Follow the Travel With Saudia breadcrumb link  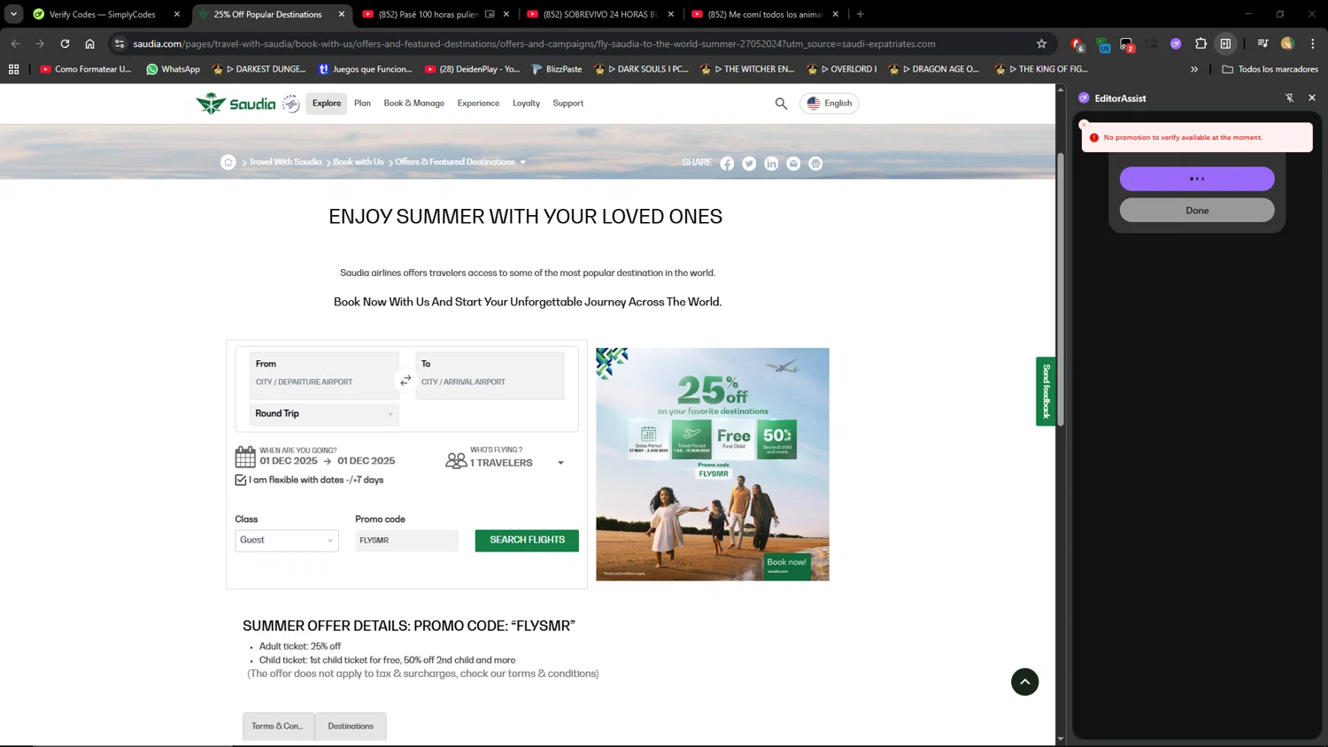pos(285,162)
